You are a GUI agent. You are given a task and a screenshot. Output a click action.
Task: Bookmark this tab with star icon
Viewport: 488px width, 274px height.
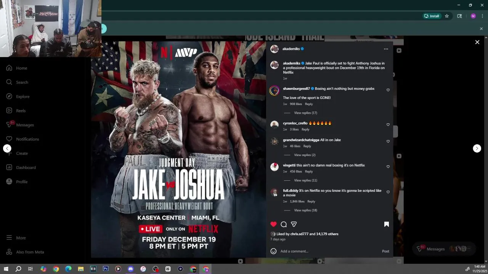[447, 16]
